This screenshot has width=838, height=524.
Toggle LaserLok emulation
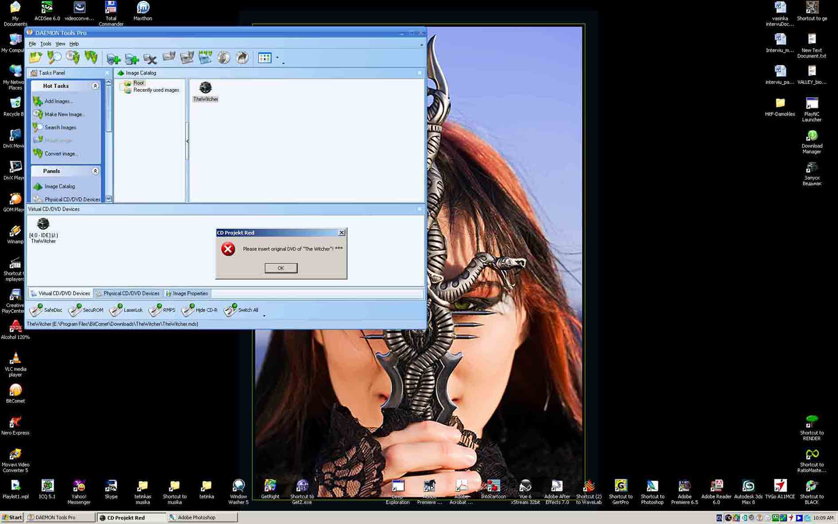[x=126, y=310]
